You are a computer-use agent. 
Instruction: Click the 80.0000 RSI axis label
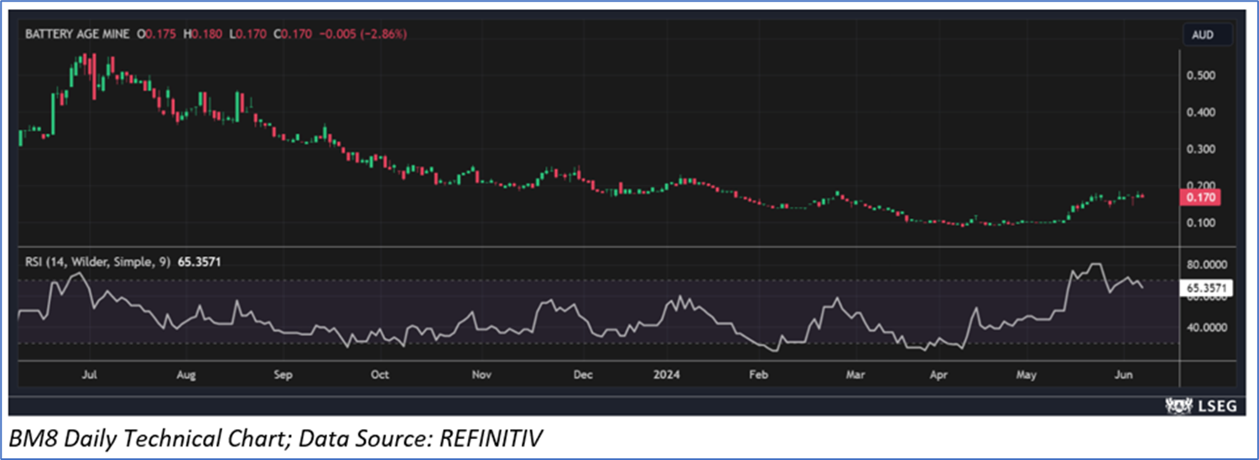(x=1206, y=264)
